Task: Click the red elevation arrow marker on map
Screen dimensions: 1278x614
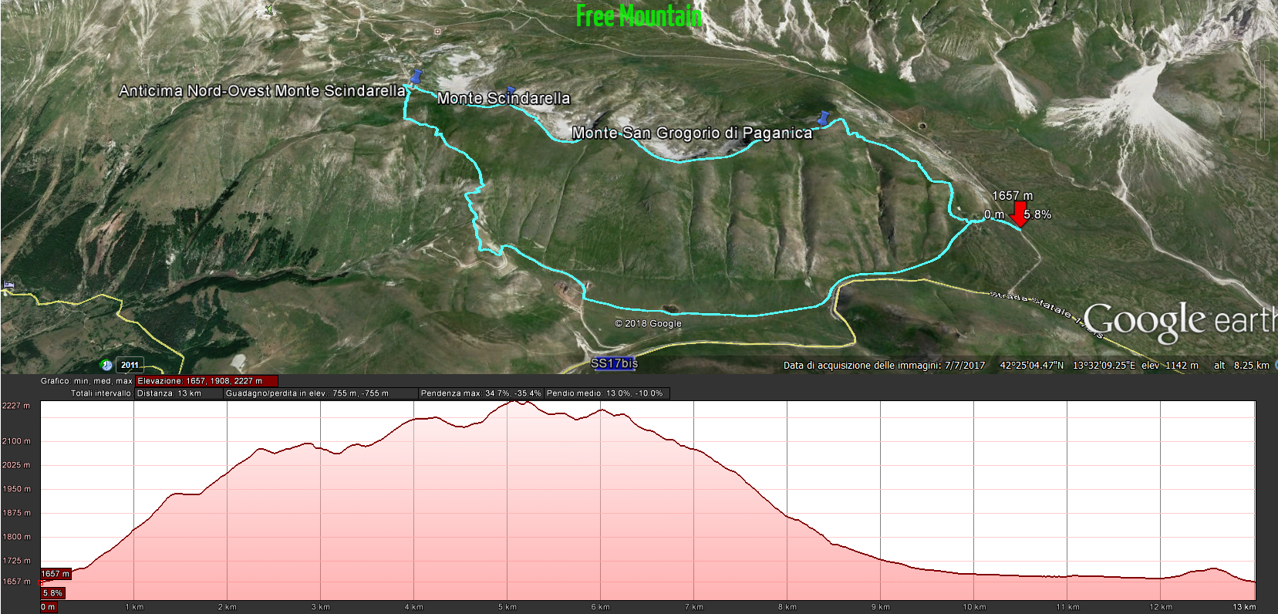Action: click(1019, 214)
